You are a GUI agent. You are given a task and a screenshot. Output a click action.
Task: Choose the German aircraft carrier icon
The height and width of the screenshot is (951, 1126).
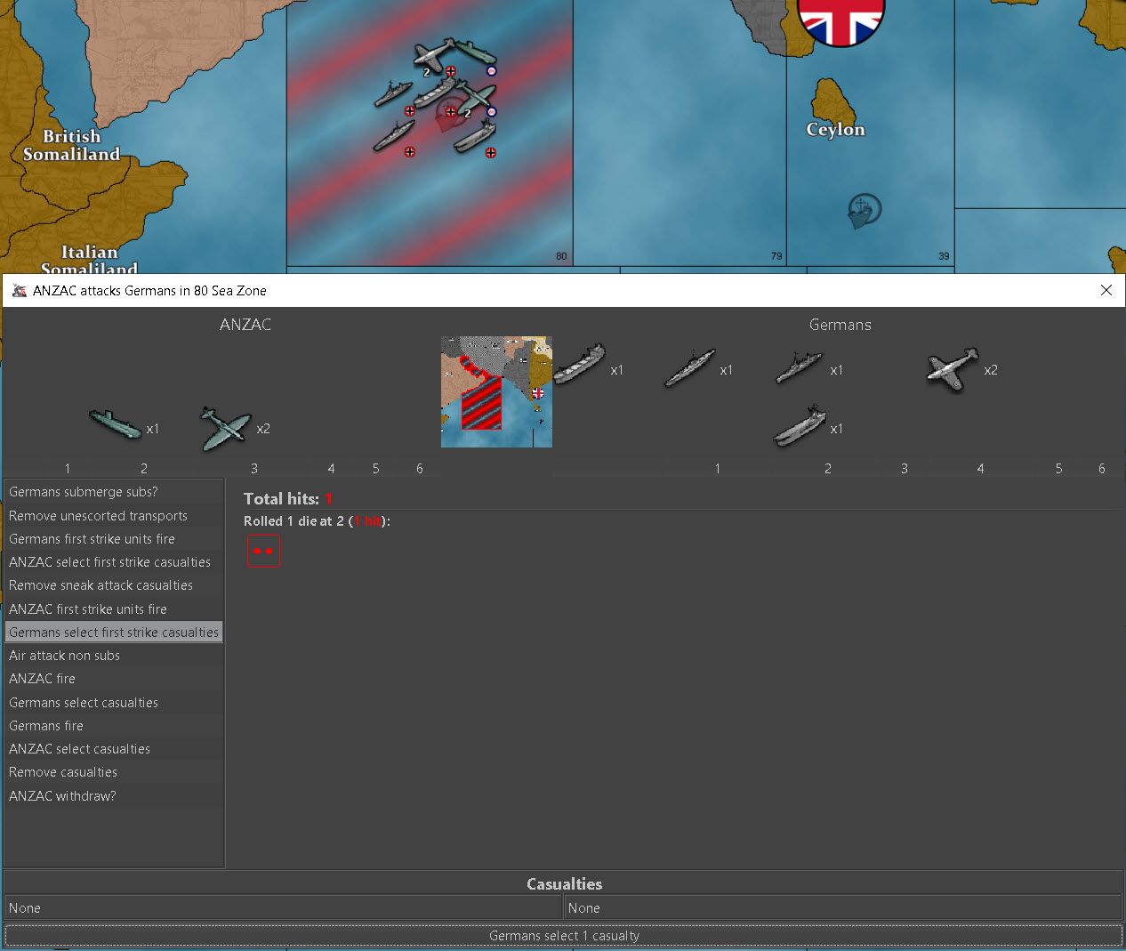tap(800, 426)
